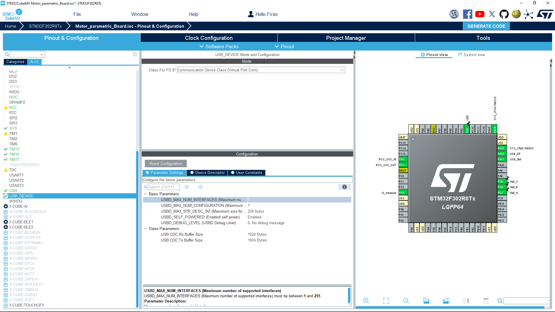
Task: Switch to Clock Configuration tab
Action: click(x=209, y=38)
